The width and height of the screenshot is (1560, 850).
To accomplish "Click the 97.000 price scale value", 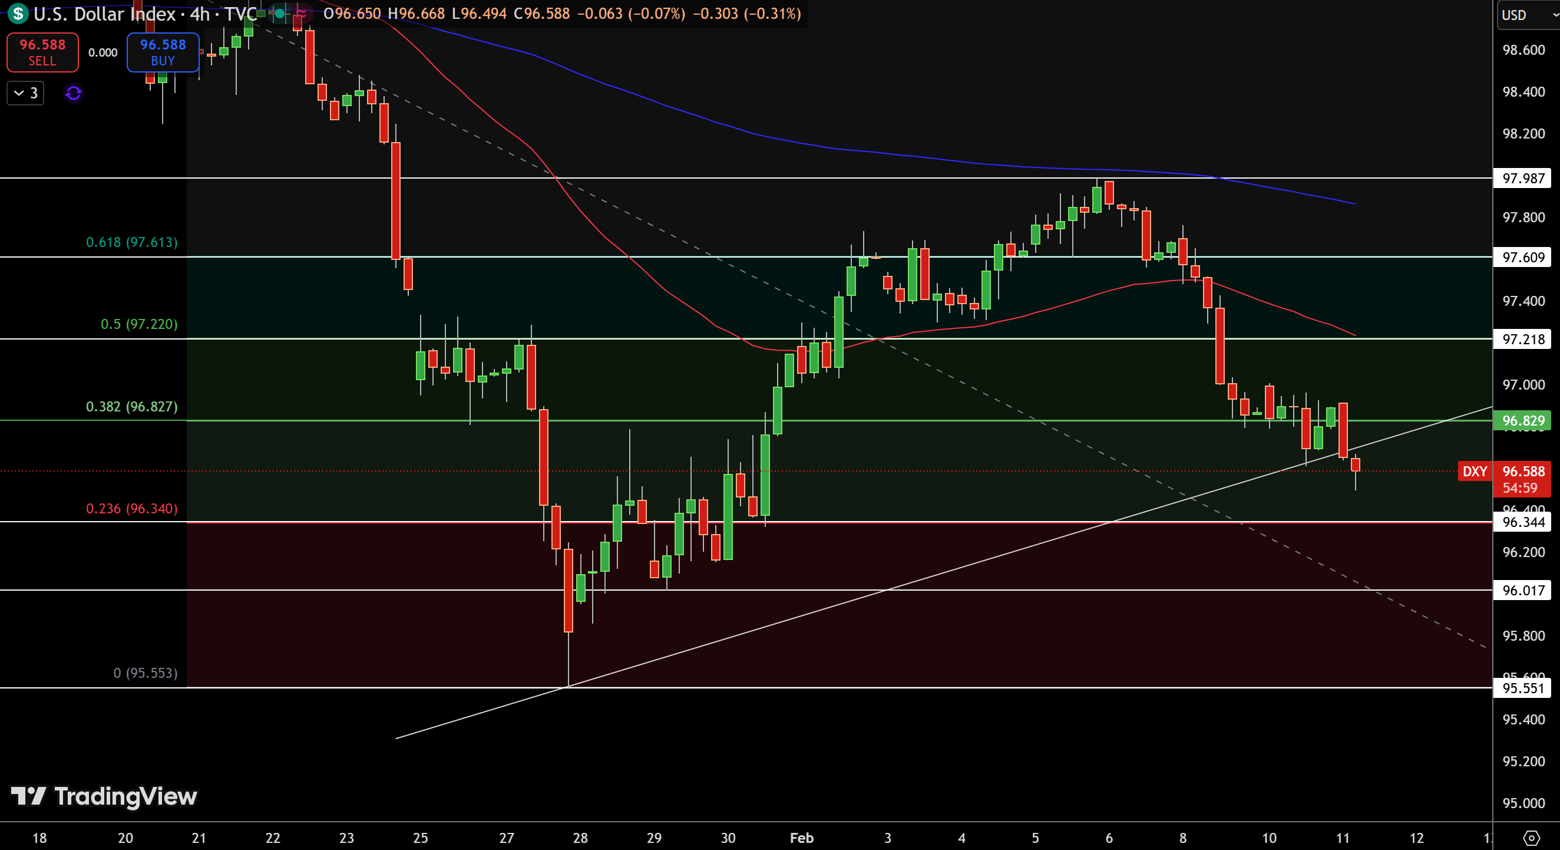I will click(x=1523, y=385).
